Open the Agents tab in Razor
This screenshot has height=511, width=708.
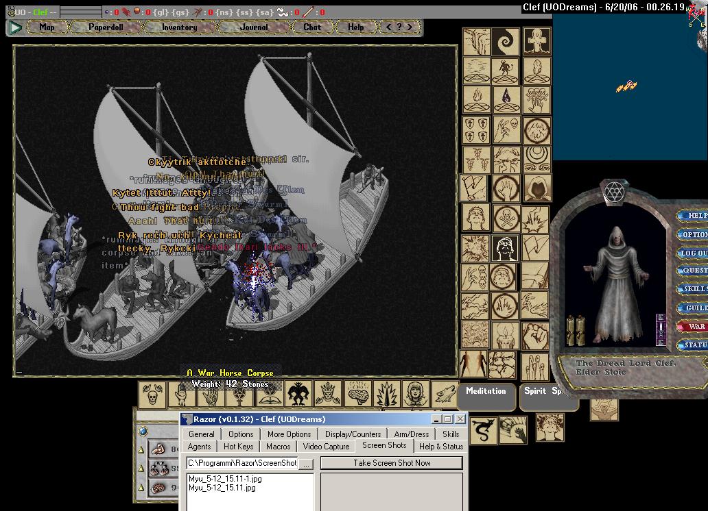tap(199, 447)
